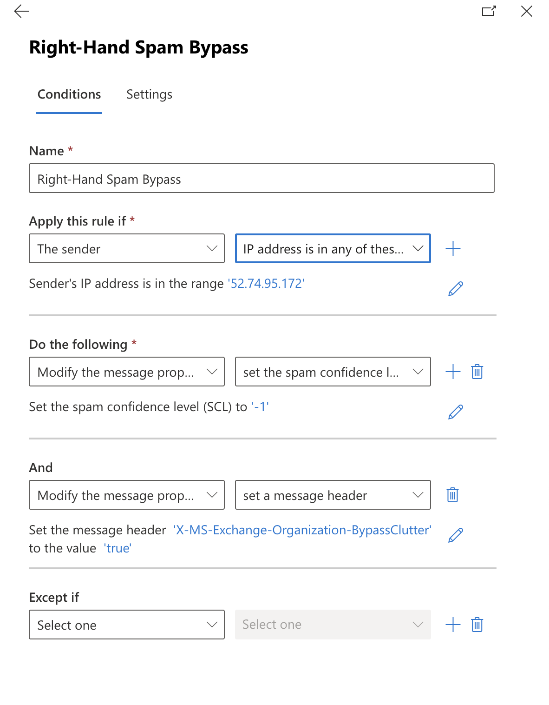Edit the SCL value with pencil
Screen dimensions: 549x705
(x=455, y=412)
